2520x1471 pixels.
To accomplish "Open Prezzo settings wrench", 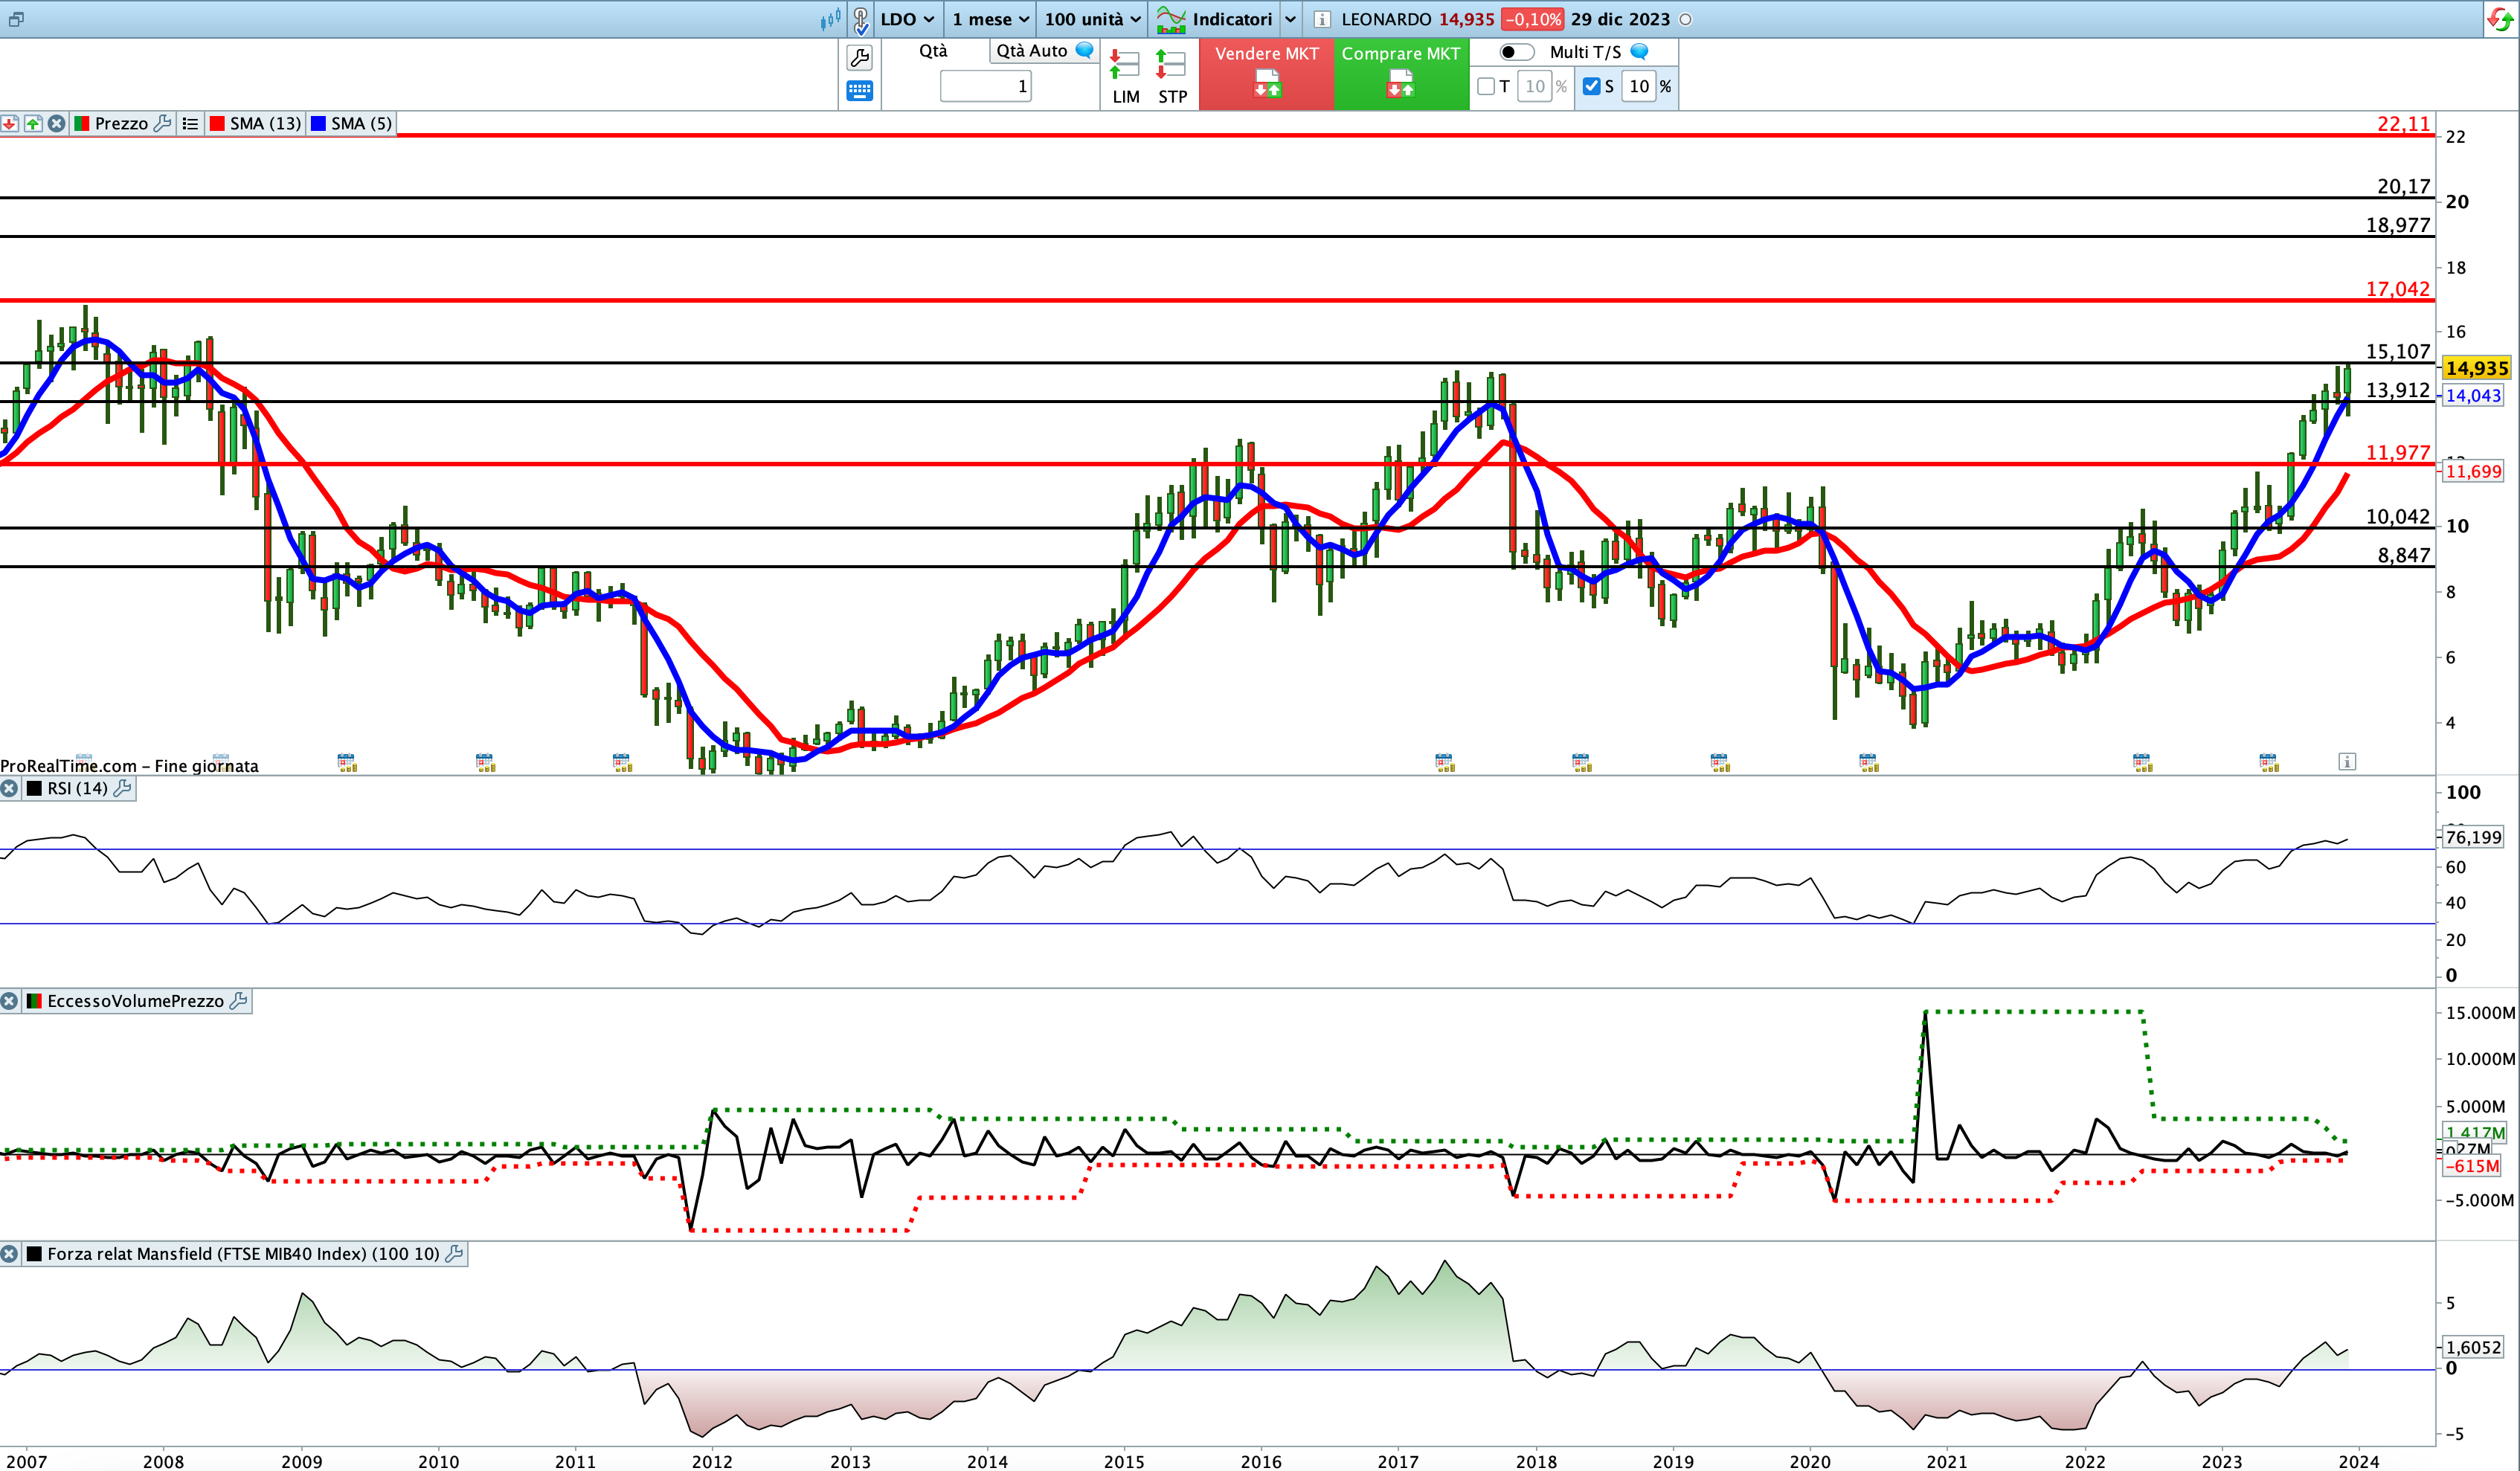I will pos(163,124).
